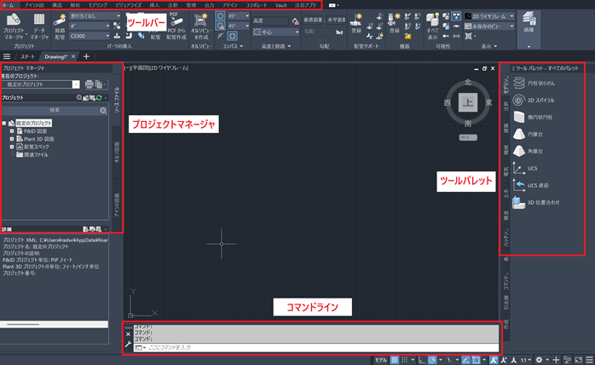595x365 pixels.
Task: Click the refresh project icon
Action: point(99,97)
